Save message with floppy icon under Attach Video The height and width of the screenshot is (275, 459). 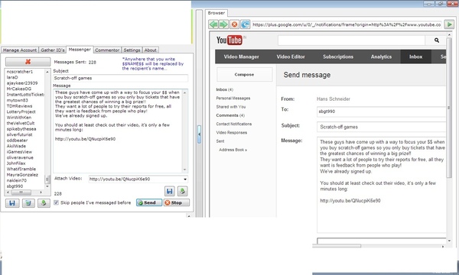[x=170, y=192]
